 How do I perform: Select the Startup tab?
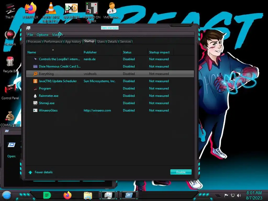point(89,41)
